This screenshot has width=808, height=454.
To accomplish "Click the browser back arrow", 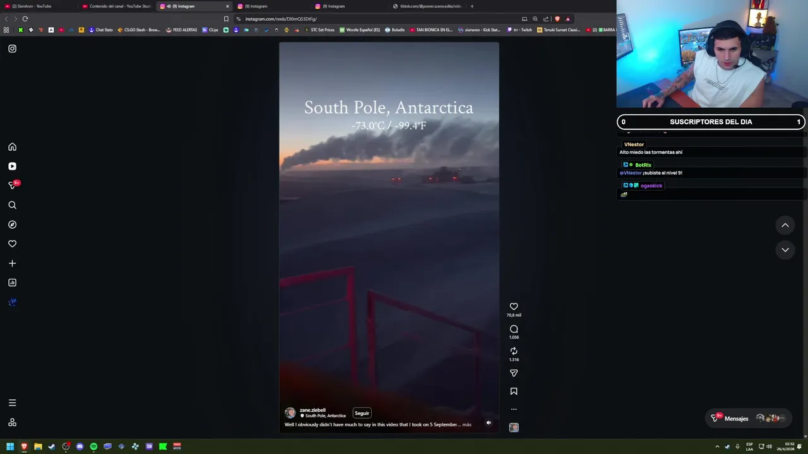I will coord(6,19).
